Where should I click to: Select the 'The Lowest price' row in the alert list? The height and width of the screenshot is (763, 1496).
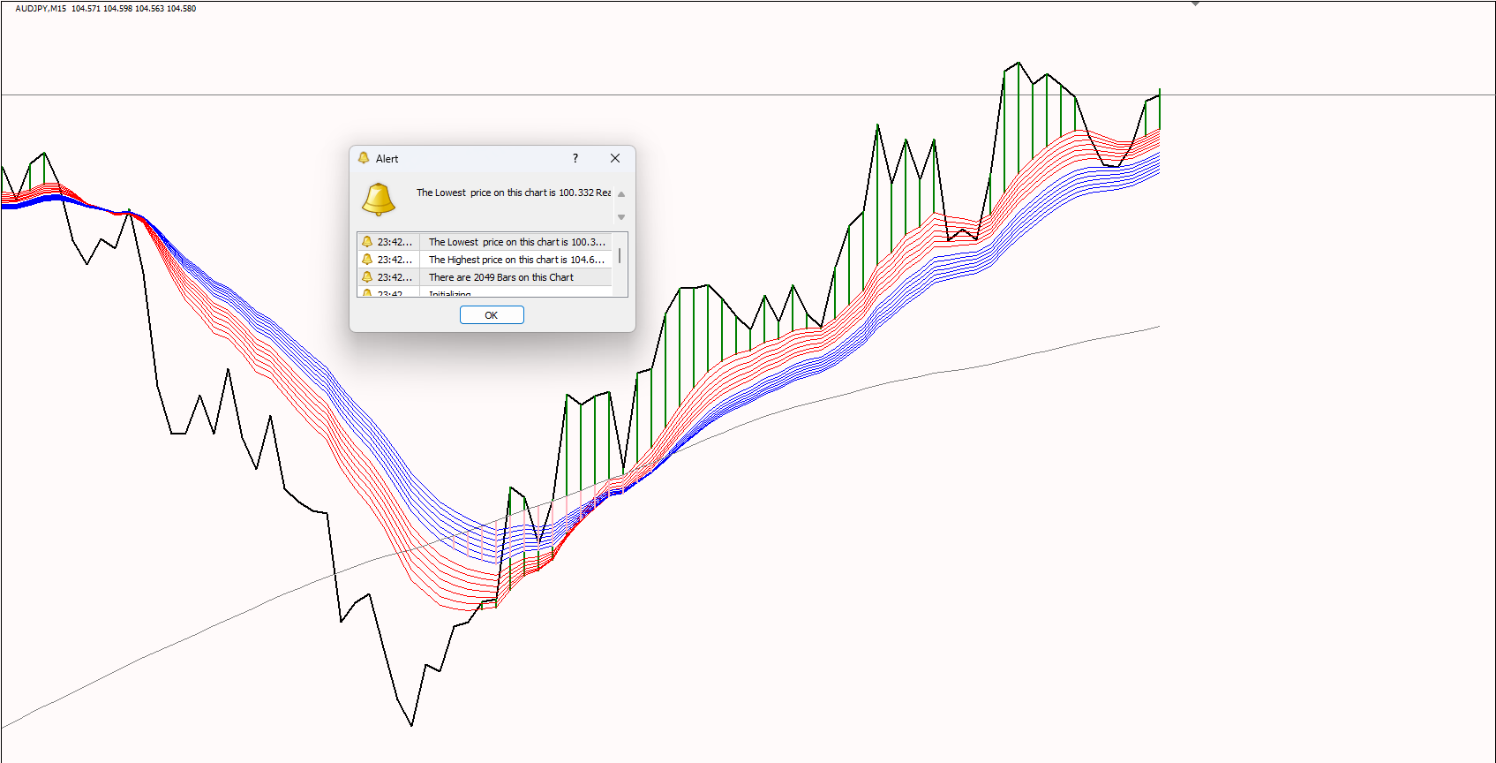(516, 242)
